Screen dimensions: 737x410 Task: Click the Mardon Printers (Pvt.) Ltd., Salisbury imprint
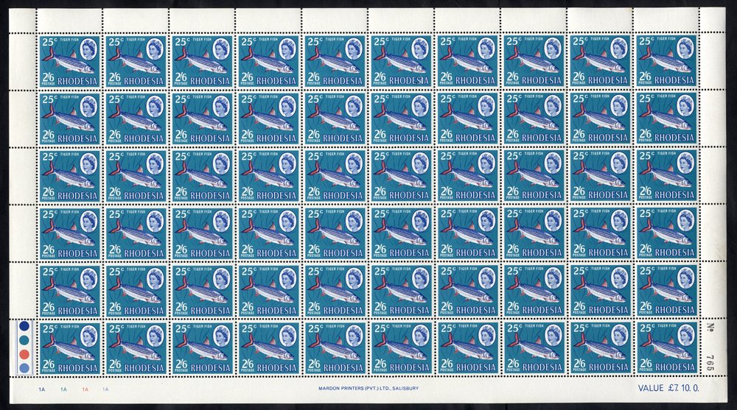click(x=368, y=389)
